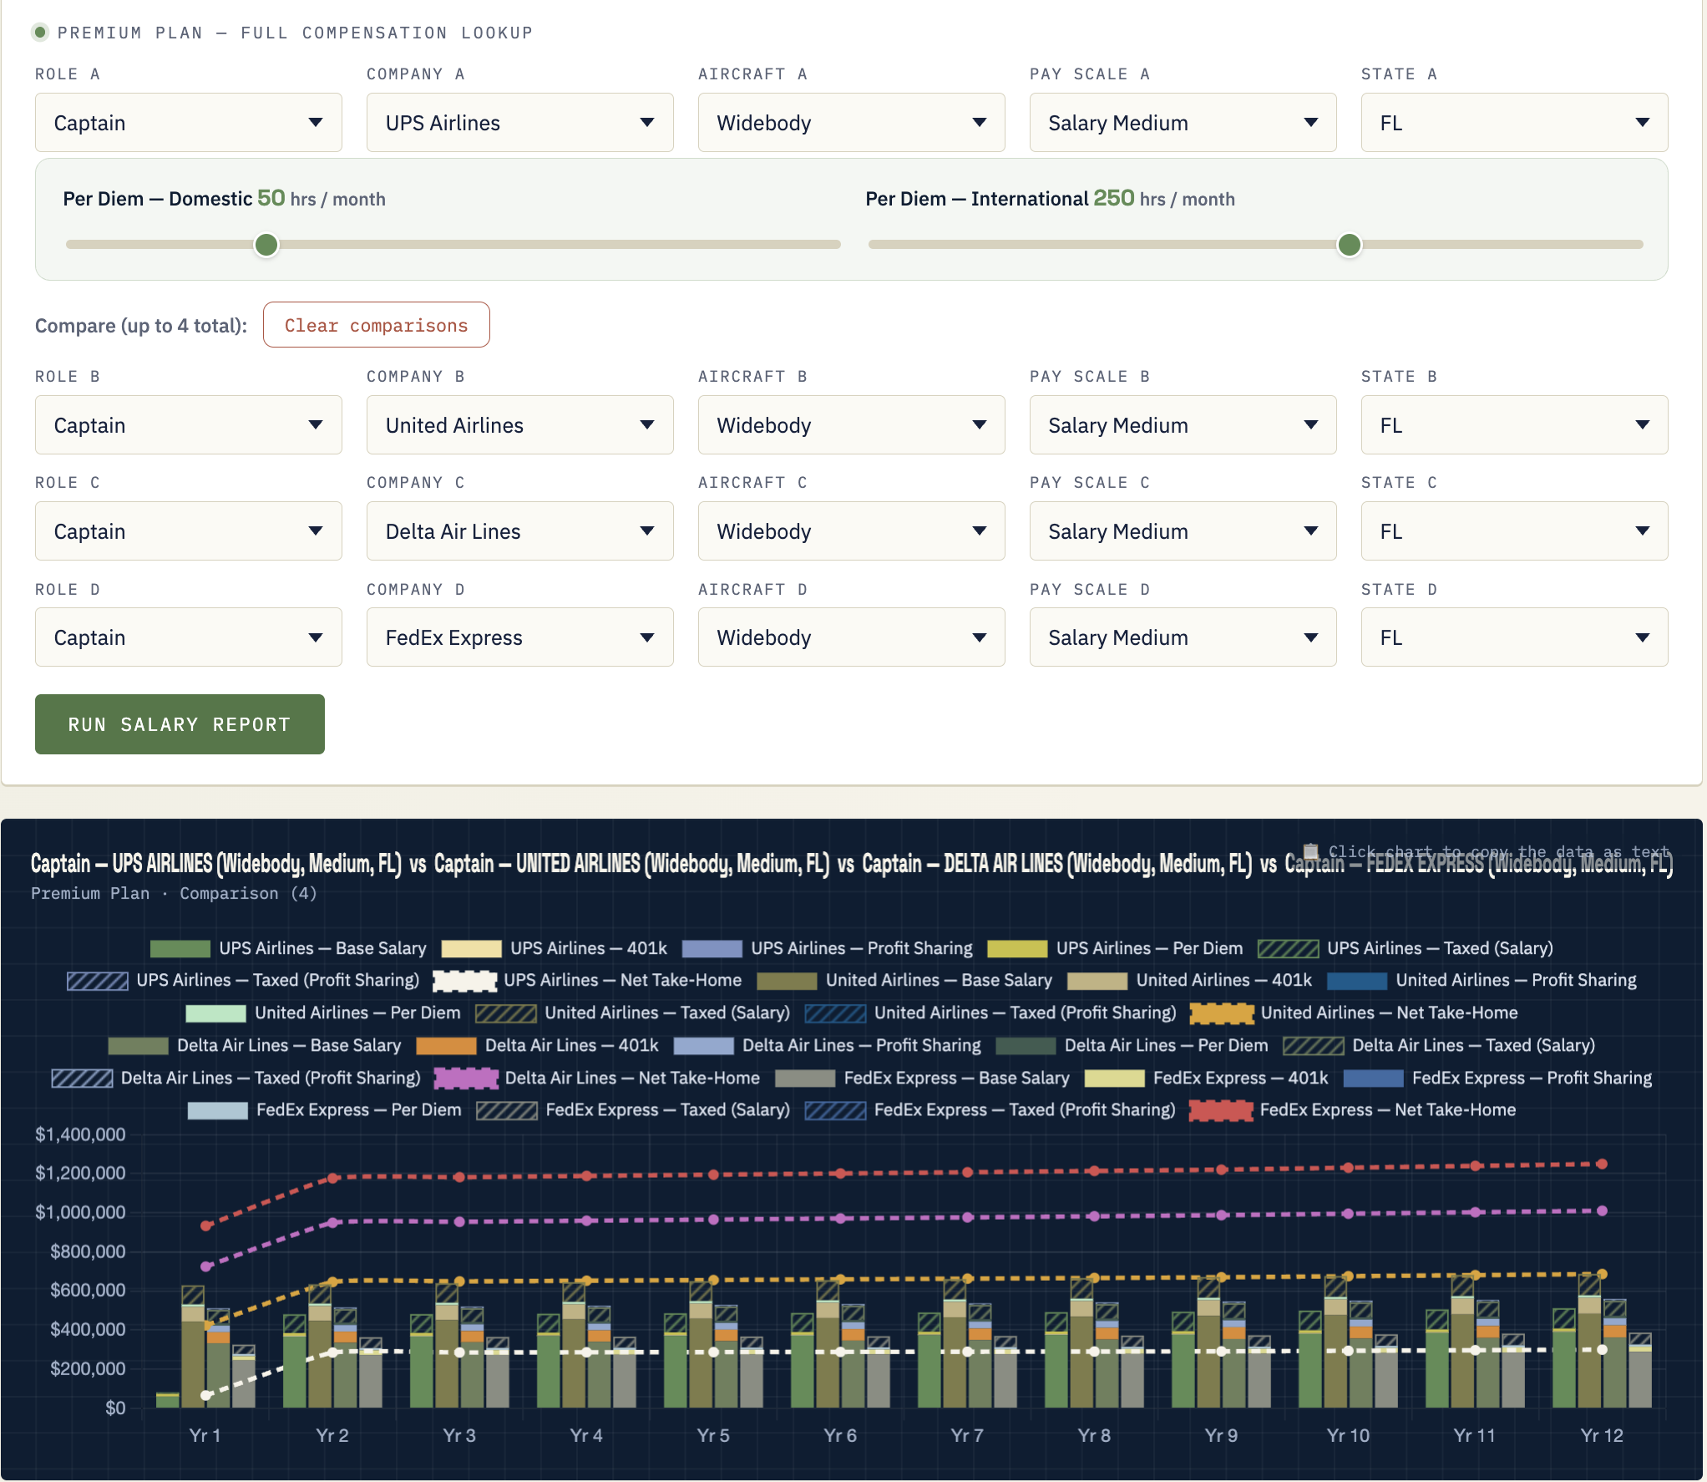The width and height of the screenshot is (1707, 1482).
Task: Open the Pay Scale A dropdown
Action: click(1183, 123)
